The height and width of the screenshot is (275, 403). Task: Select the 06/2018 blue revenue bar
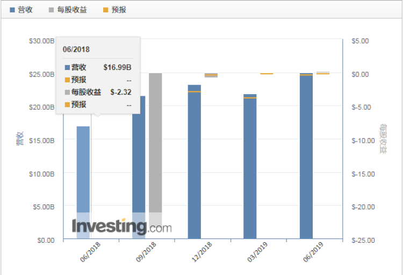(x=83, y=172)
